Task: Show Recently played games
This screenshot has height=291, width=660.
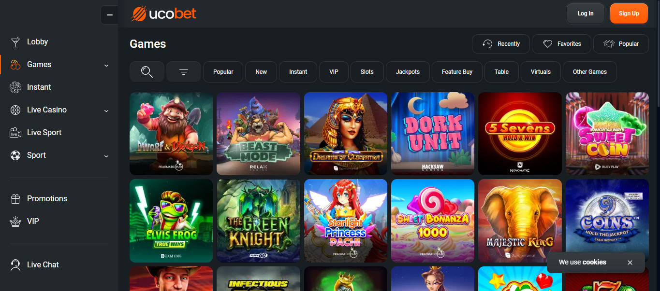Action: tap(501, 44)
